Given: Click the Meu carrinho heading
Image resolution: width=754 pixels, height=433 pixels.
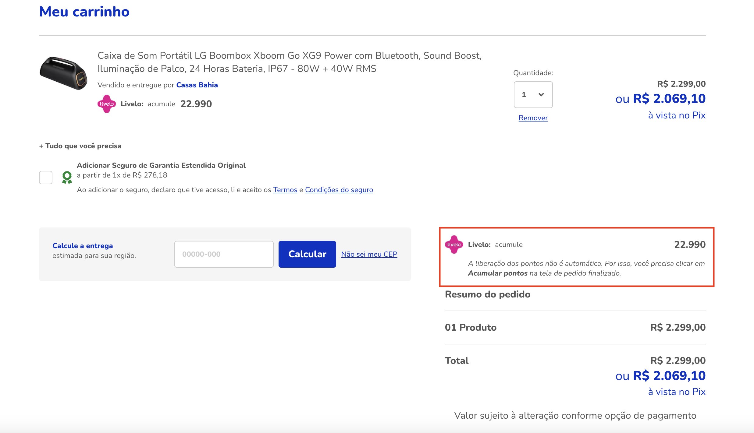Looking at the screenshot, I should point(84,12).
